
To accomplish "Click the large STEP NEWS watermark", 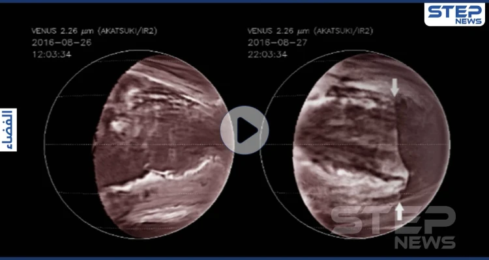I will pyautogui.click(x=393, y=227).
